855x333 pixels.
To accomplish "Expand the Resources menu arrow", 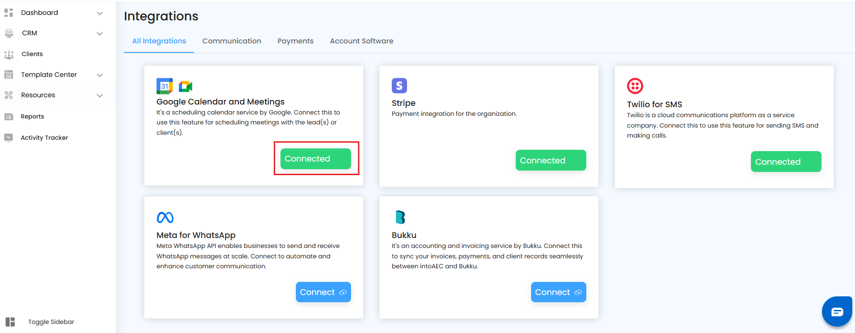I will 100,95.
